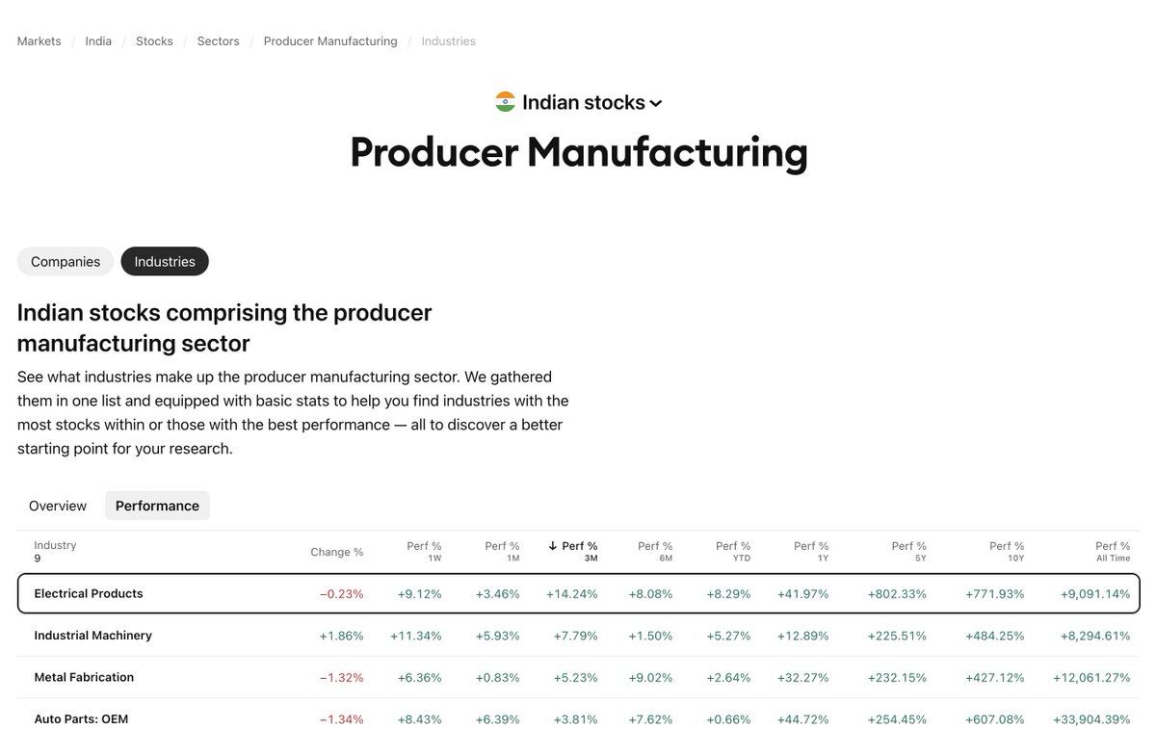Click the sort arrow on Perf % 3M
Viewport: 1156px width, 730px height.
[x=553, y=546]
